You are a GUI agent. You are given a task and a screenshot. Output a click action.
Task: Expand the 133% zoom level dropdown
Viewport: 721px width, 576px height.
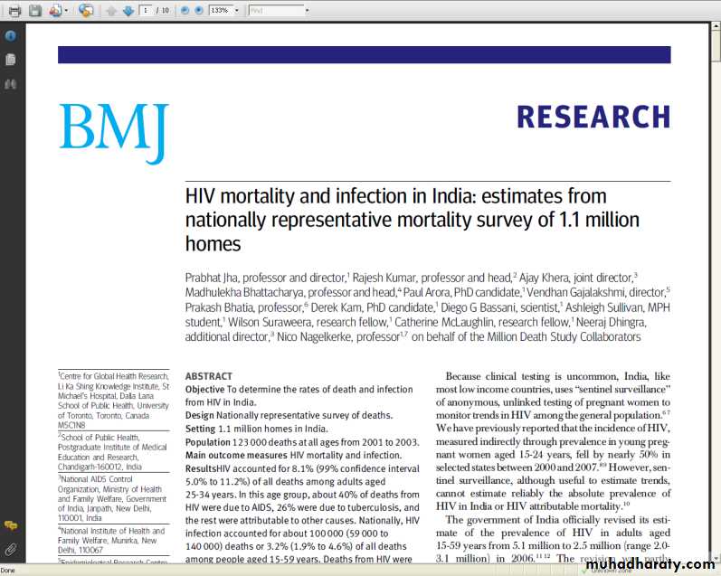coord(236,11)
